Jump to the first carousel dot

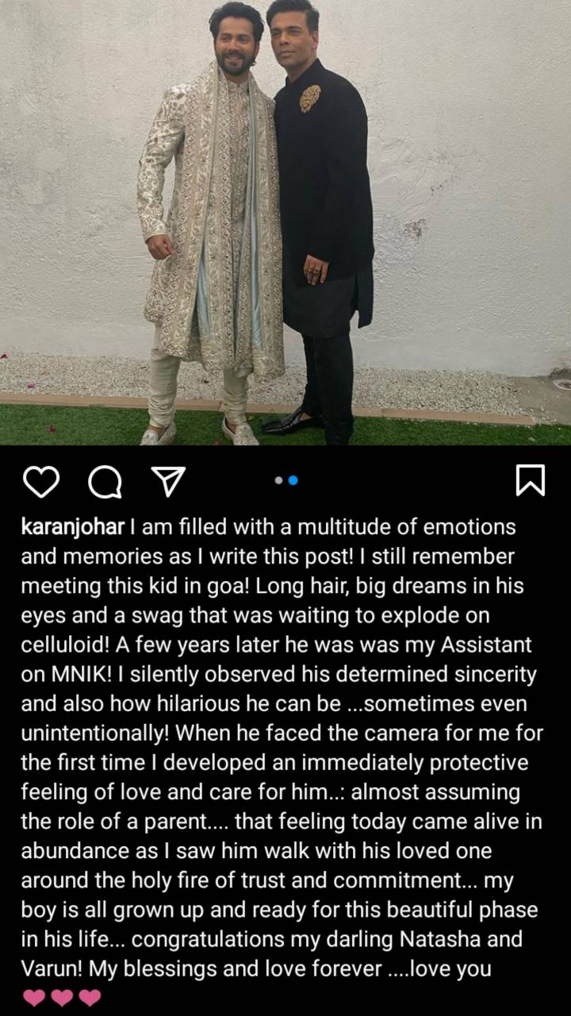click(x=278, y=480)
